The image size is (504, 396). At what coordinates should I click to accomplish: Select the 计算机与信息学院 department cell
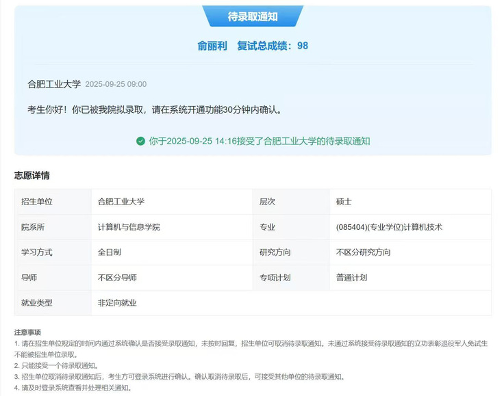click(129, 227)
